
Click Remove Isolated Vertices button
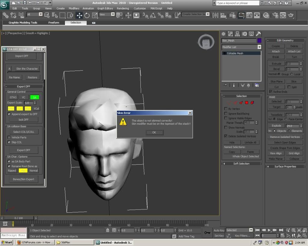coord(285,137)
